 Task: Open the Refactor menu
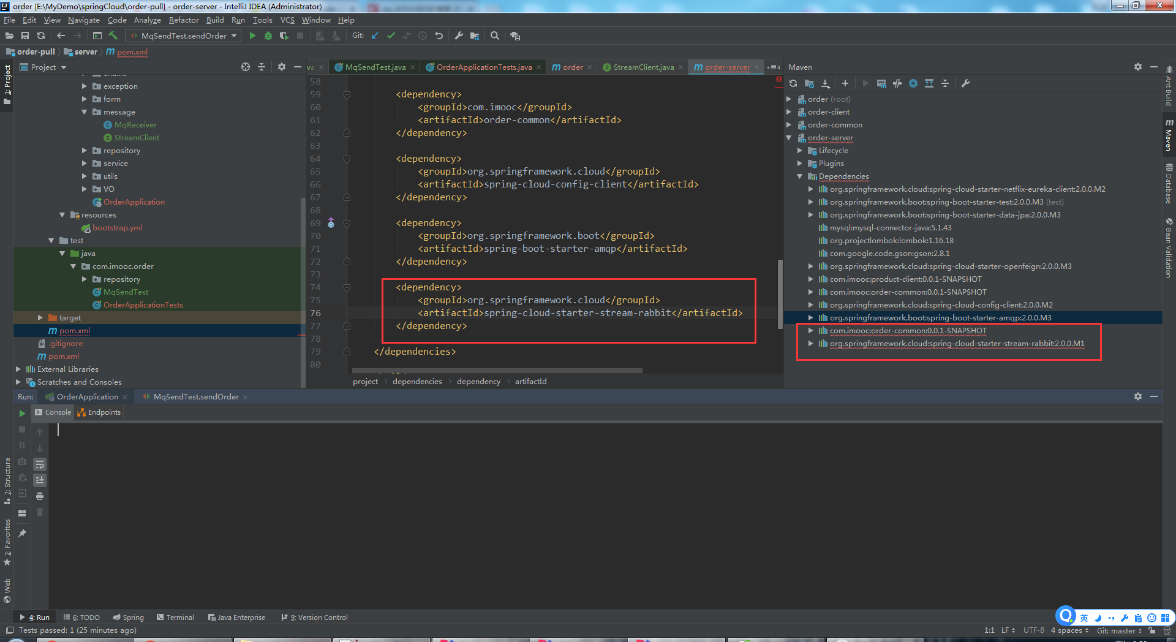coord(184,20)
